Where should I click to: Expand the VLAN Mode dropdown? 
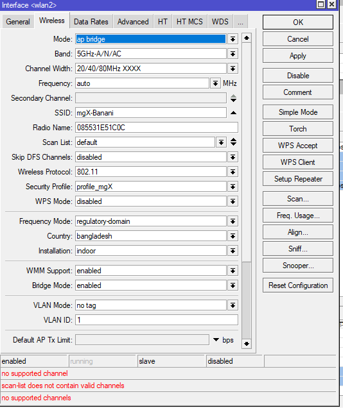[x=233, y=305]
